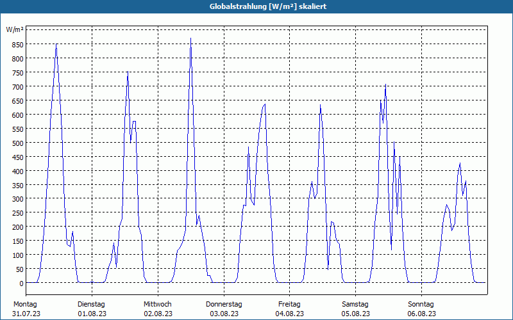Click the 50 y-axis value

(x=19, y=269)
